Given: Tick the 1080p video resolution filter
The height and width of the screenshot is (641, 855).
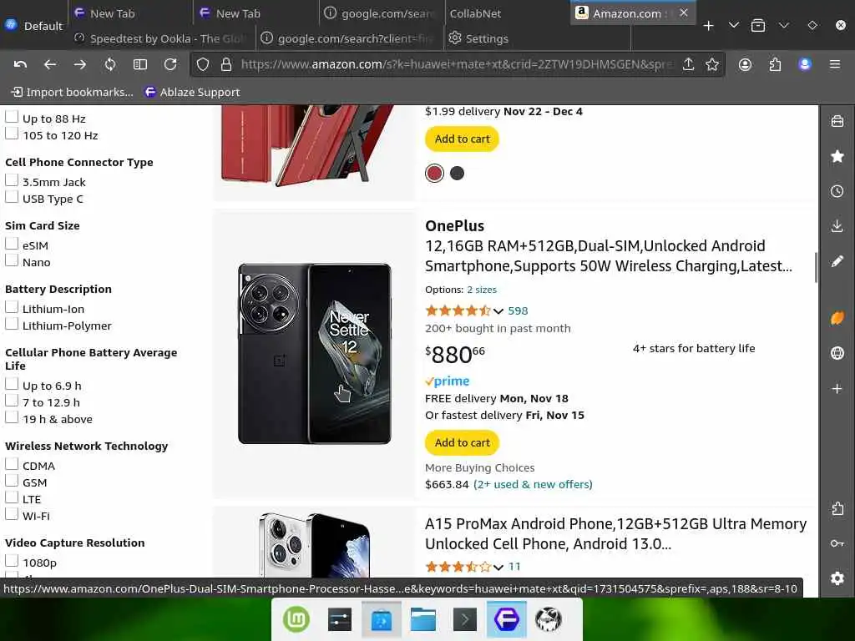Looking at the screenshot, I should point(12,561).
